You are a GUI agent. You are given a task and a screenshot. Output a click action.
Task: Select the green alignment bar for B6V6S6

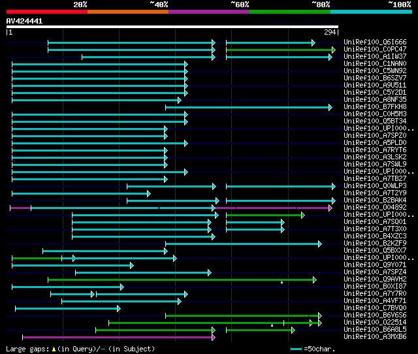[x=244, y=316]
